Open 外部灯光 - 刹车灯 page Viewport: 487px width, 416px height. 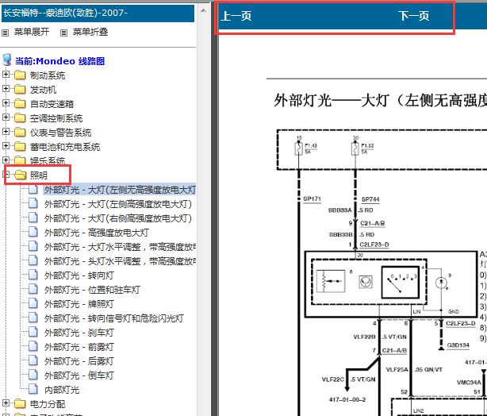coord(79,333)
